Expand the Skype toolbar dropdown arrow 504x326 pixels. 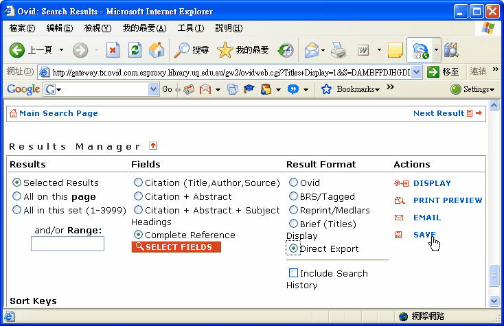pos(436,50)
